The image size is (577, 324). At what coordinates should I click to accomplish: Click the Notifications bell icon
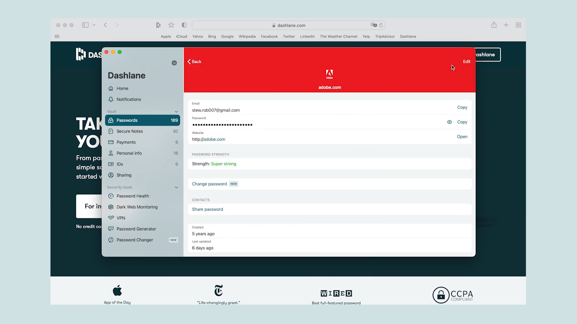pos(111,99)
